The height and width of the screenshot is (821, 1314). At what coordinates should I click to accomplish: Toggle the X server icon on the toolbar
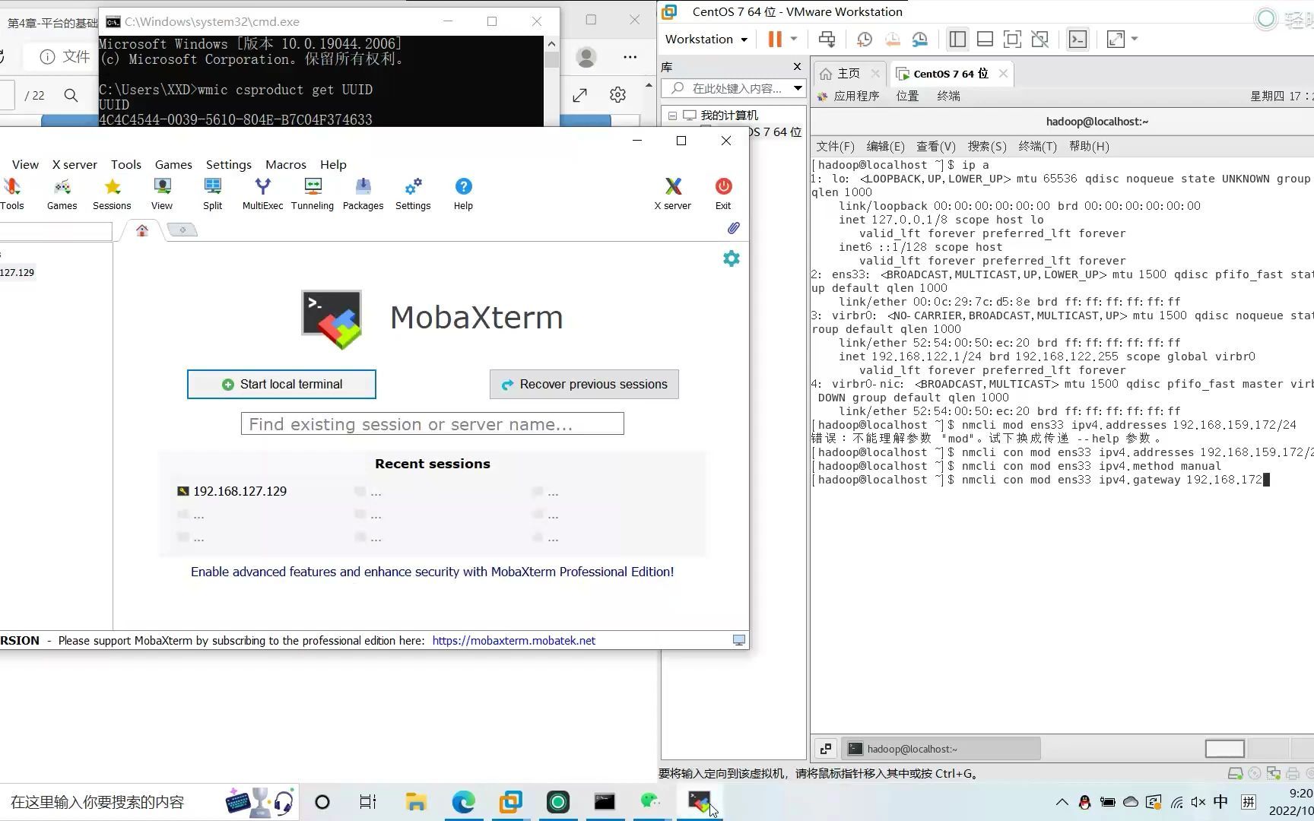[x=673, y=194]
